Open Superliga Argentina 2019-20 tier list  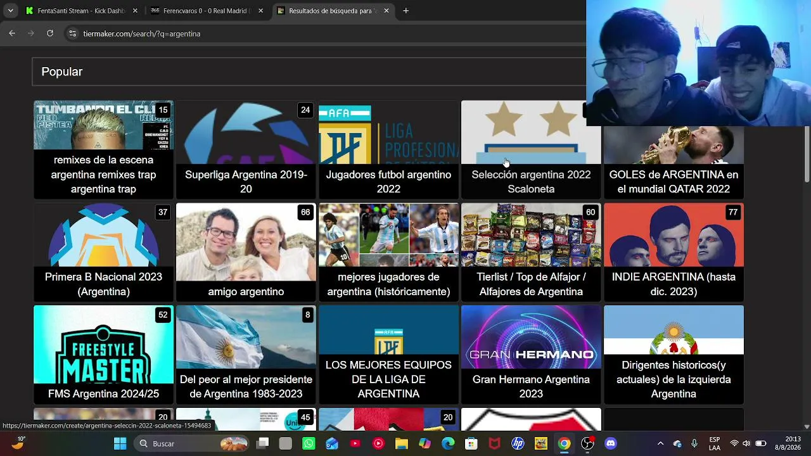tap(246, 149)
